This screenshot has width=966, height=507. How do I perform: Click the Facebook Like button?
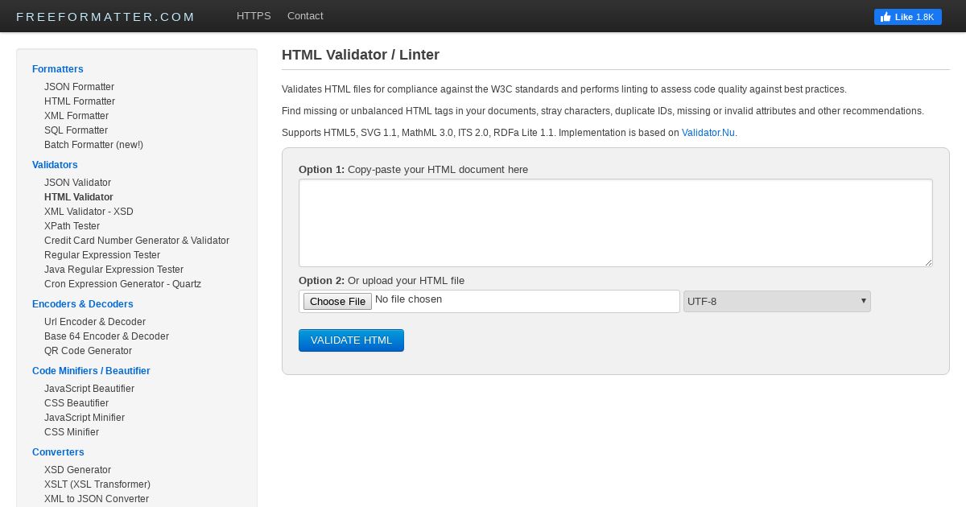click(x=907, y=17)
